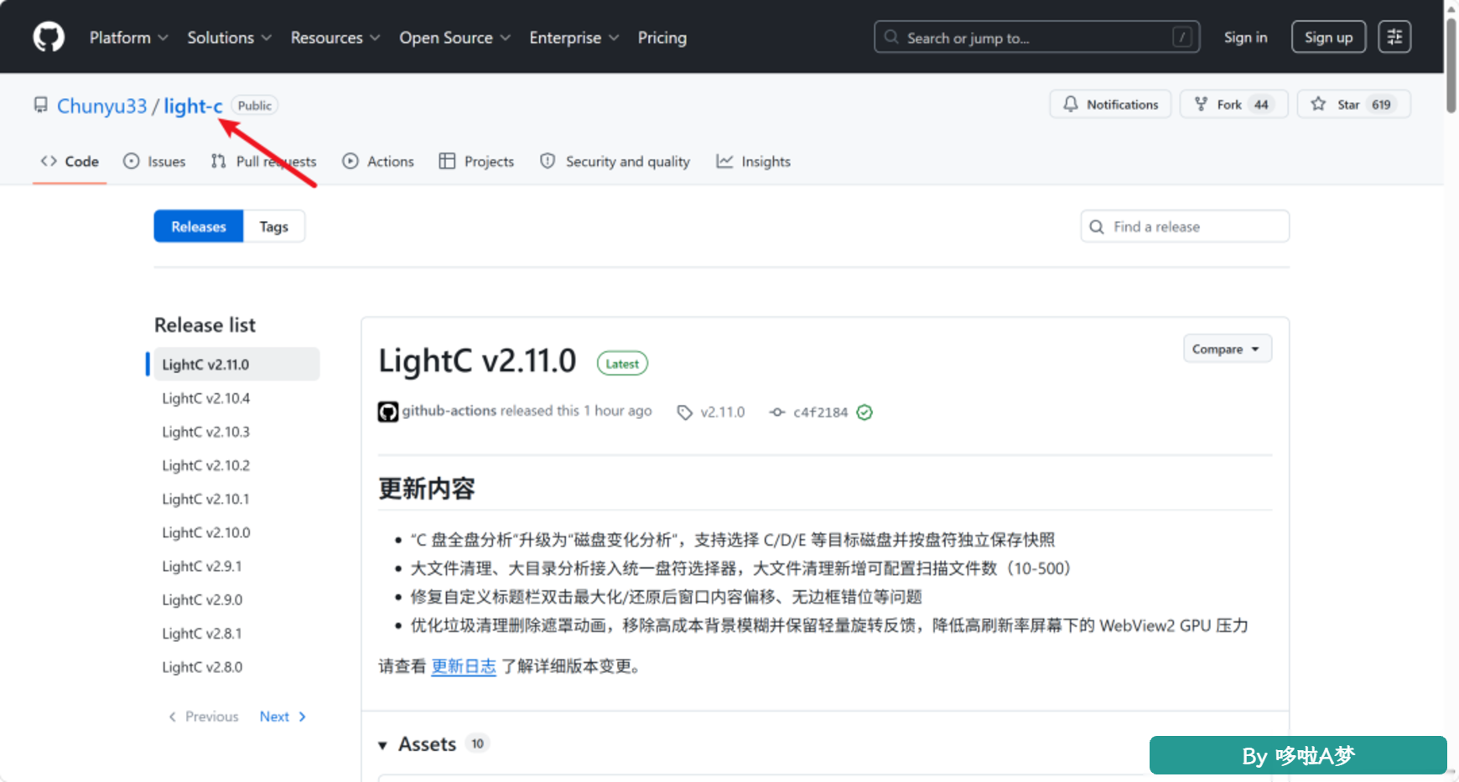This screenshot has height=782, width=1459.
Task: Select LightC v2.9.0 in release list
Action: click(x=202, y=599)
